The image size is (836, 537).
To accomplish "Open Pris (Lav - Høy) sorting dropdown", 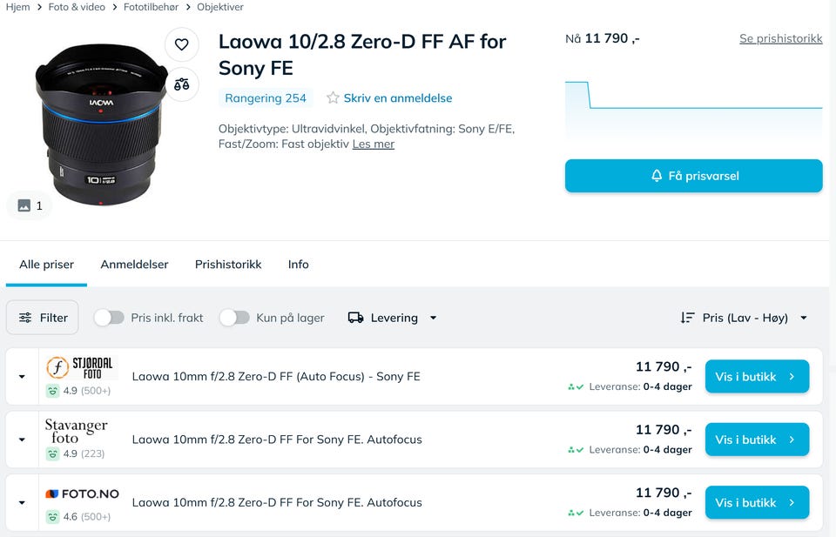I will point(745,318).
